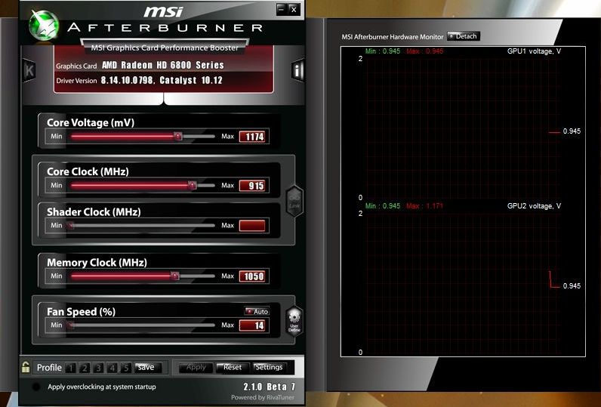Click the MSI Afterburner green logo
Viewport: 601px width, 407px height.
(x=45, y=25)
